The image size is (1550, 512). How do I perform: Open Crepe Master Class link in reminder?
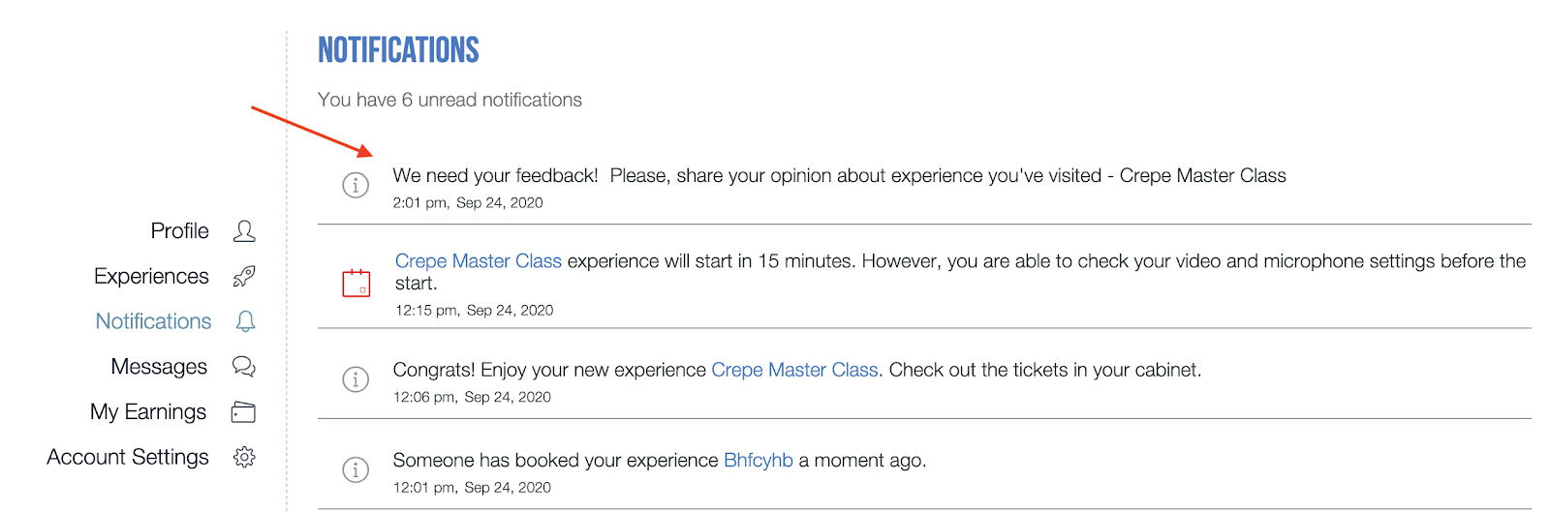click(478, 261)
